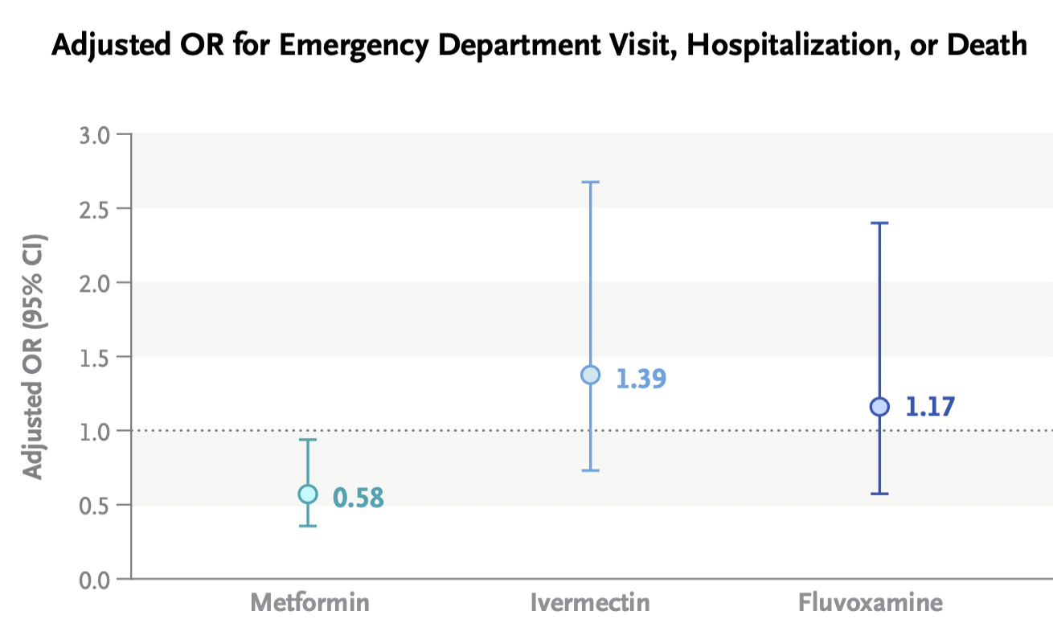The height and width of the screenshot is (640, 1053).
Task: Click the Ivermectin data point circle
Action: (x=590, y=375)
